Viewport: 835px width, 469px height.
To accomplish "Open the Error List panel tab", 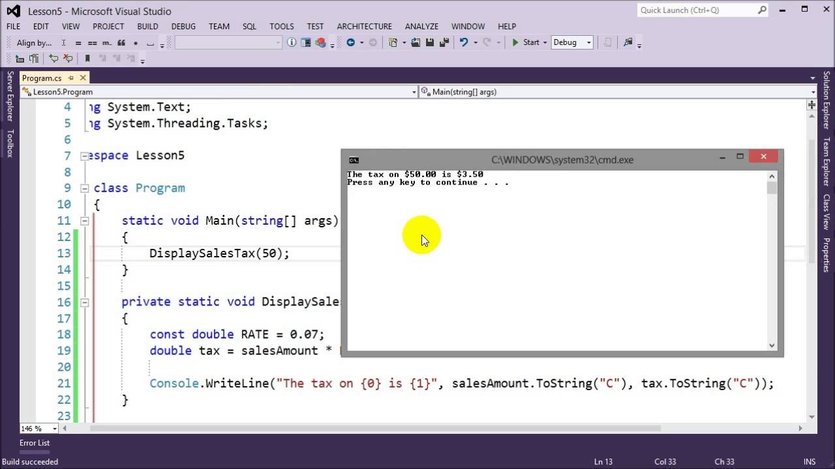I will pyautogui.click(x=35, y=443).
